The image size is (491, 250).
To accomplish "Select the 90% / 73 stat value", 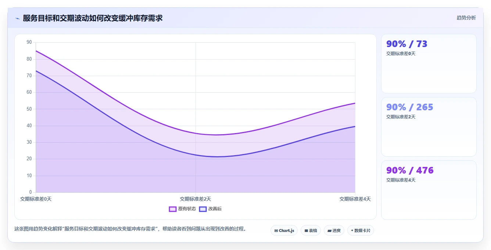I will pyautogui.click(x=406, y=44).
